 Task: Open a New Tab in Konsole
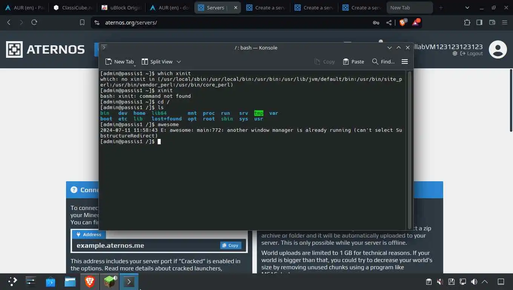(120, 62)
